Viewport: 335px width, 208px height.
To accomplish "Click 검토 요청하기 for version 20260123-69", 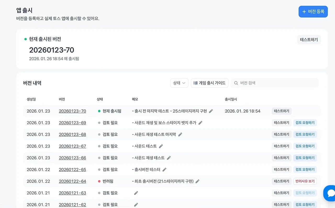I will click(305, 123).
